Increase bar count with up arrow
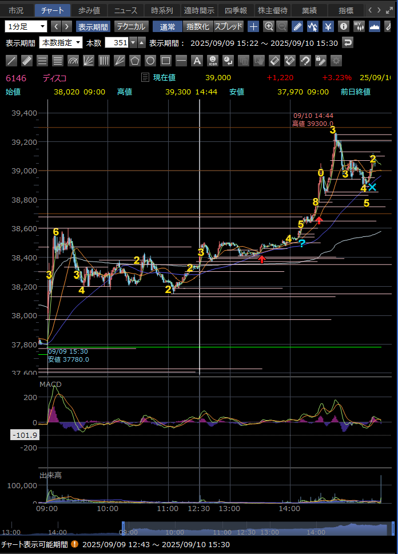Screen dimensions: 398x554 point(141,43)
